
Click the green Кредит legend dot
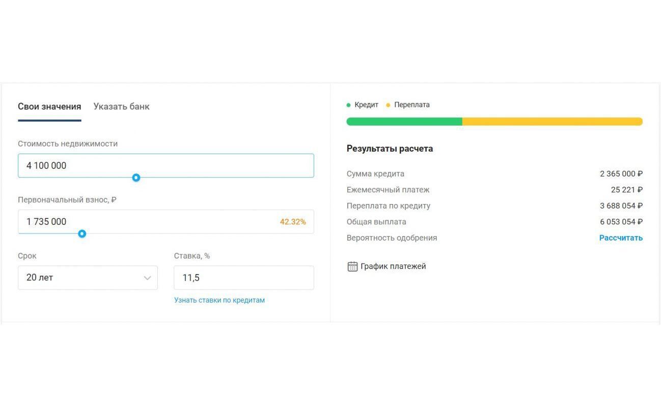click(x=348, y=105)
